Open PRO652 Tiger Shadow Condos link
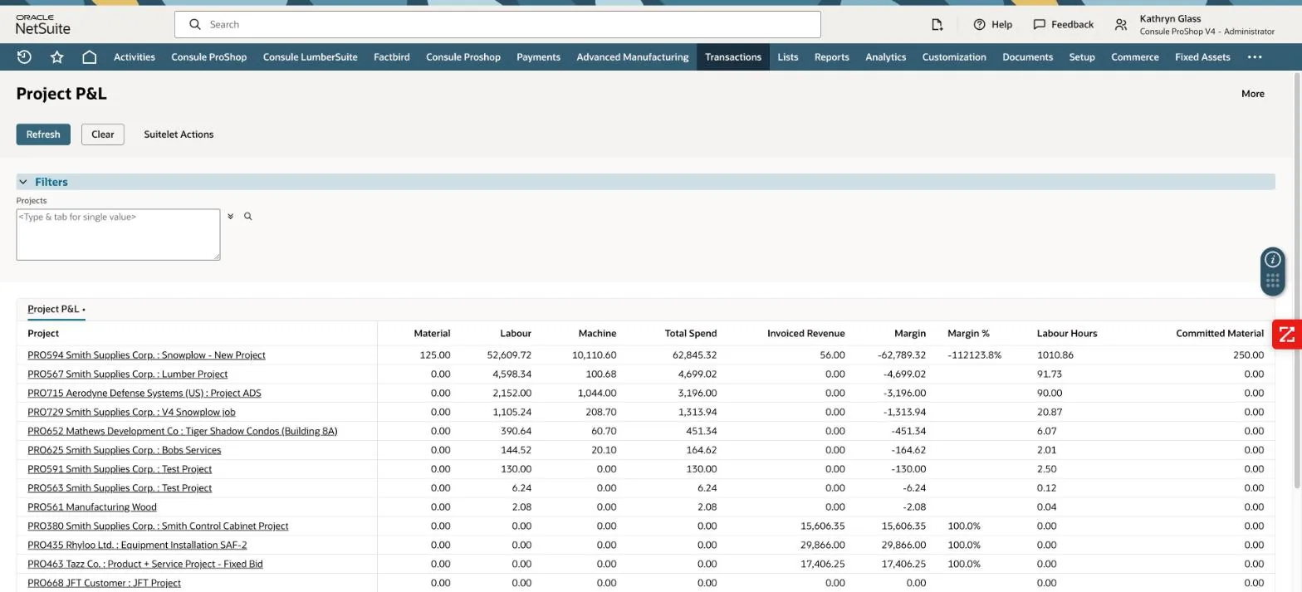Image resolution: width=1302 pixels, height=592 pixels. pyautogui.click(x=182, y=432)
